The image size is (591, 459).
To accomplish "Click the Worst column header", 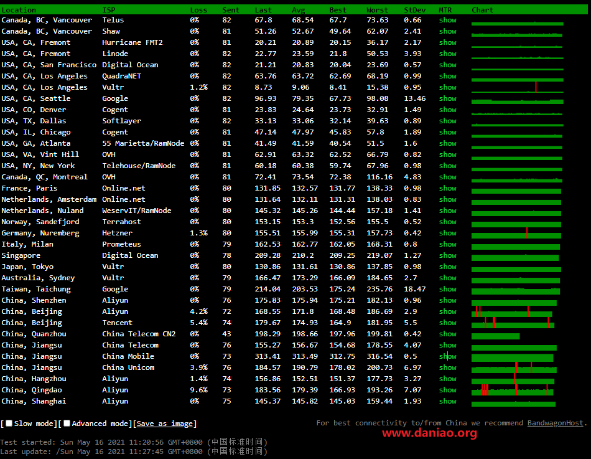I will [377, 10].
